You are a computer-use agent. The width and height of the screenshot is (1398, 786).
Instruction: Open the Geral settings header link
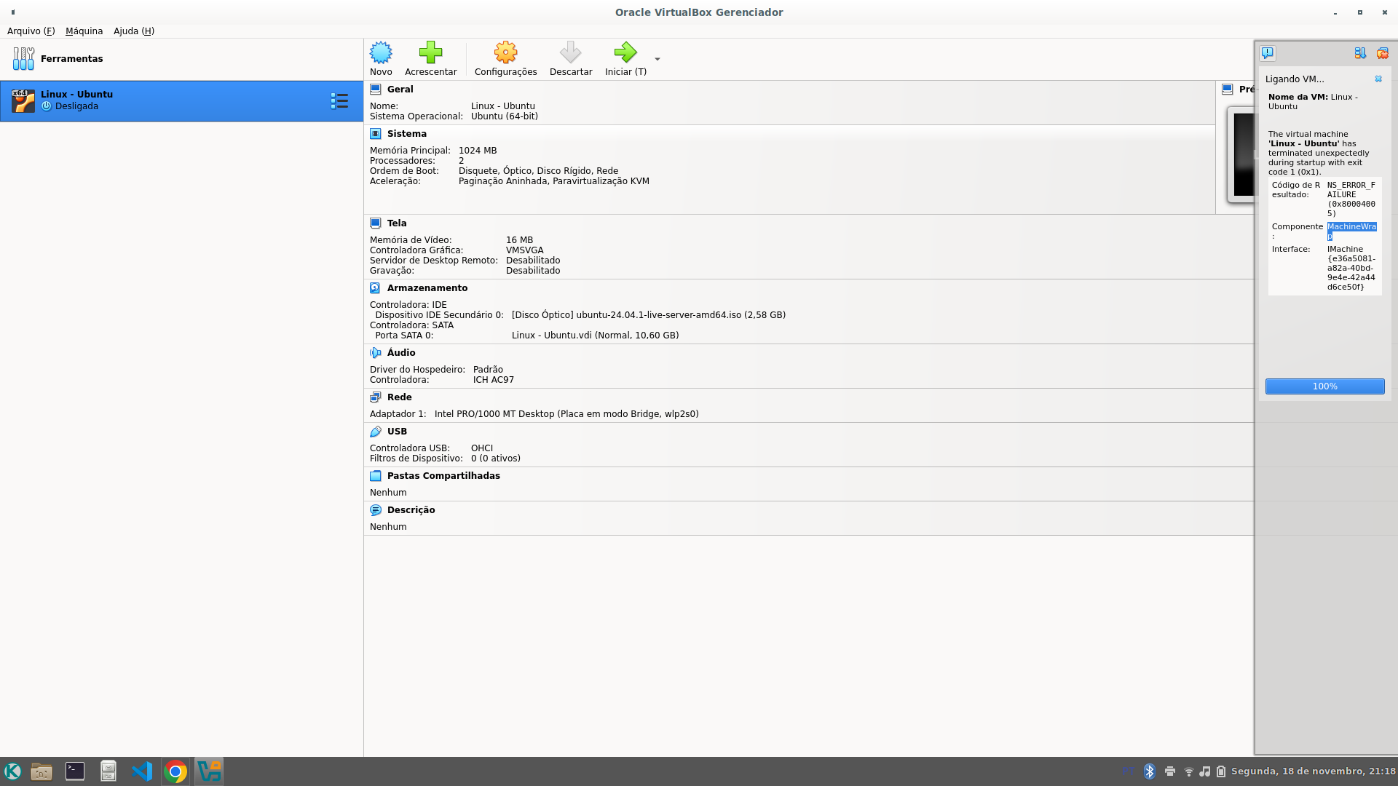(x=400, y=89)
